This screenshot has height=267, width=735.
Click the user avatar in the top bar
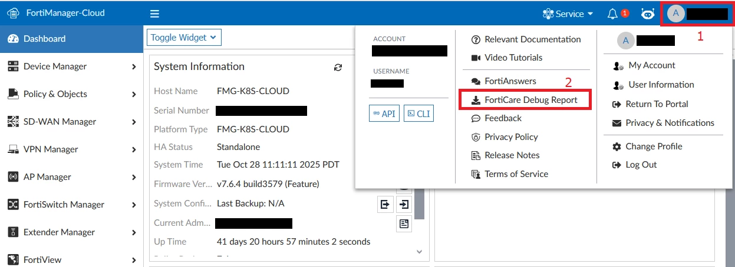point(676,14)
